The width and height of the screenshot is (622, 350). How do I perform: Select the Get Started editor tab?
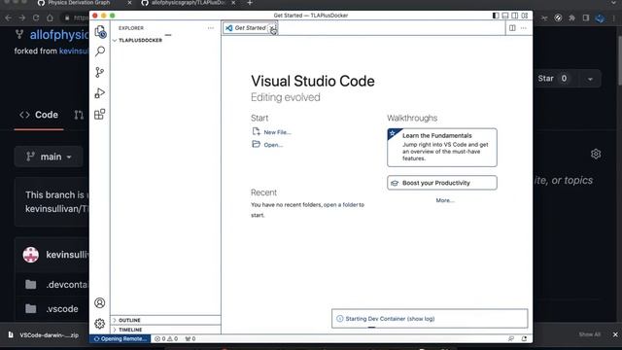click(250, 28)
